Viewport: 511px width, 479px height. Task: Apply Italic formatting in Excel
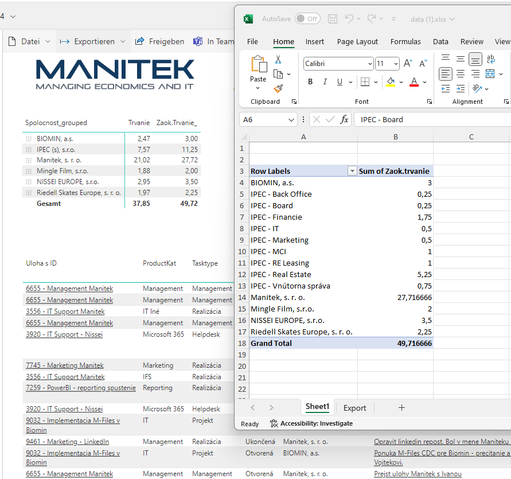[325, 82]
